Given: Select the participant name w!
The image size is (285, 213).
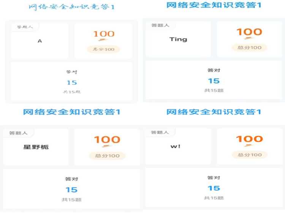Looking at the screenshot, I should tap(176, 146).
